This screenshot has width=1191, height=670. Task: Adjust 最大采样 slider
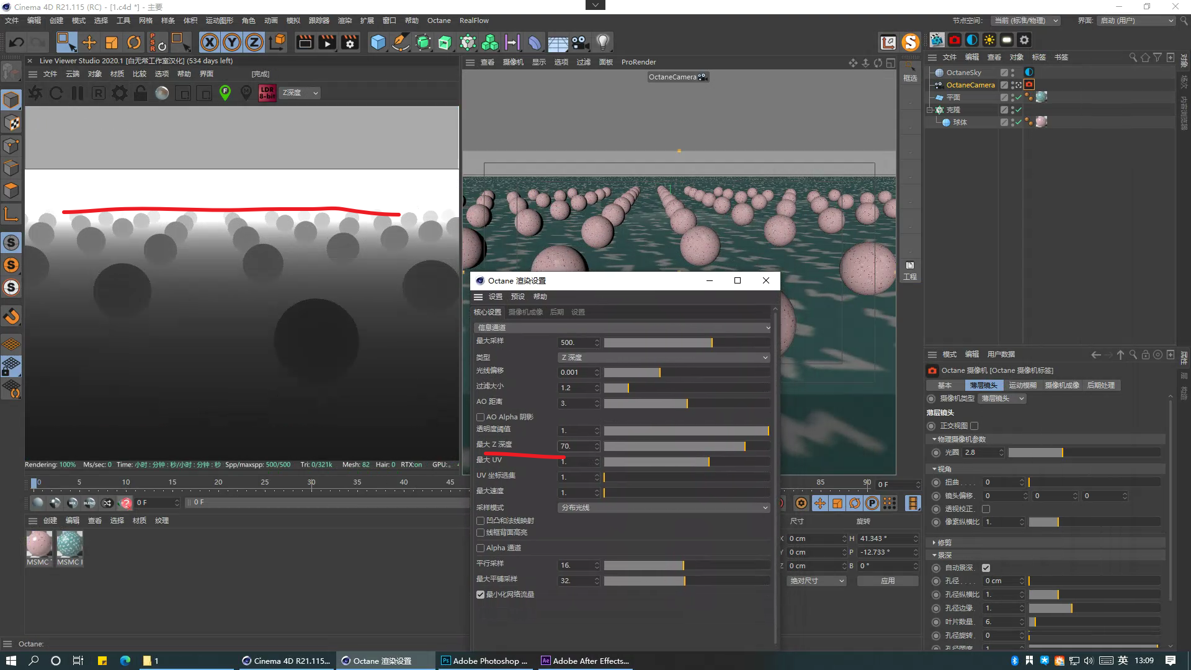(x=687, y=342)
